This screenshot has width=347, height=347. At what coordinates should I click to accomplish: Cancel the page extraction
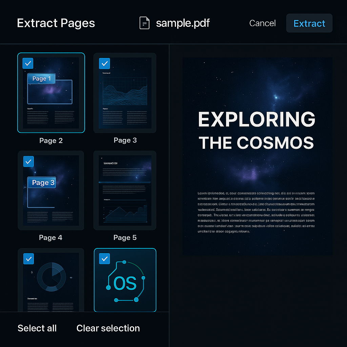262,23
